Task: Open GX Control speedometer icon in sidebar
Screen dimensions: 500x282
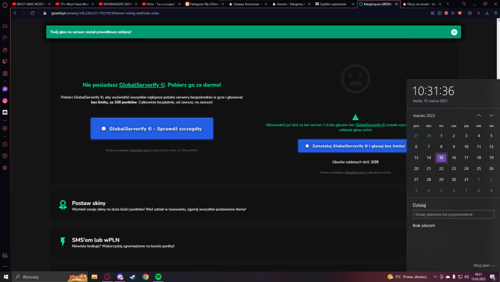Action: pos(5,38)
